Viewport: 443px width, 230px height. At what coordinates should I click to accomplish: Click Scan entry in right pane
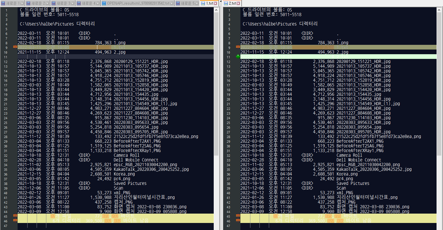coord(341,188)
